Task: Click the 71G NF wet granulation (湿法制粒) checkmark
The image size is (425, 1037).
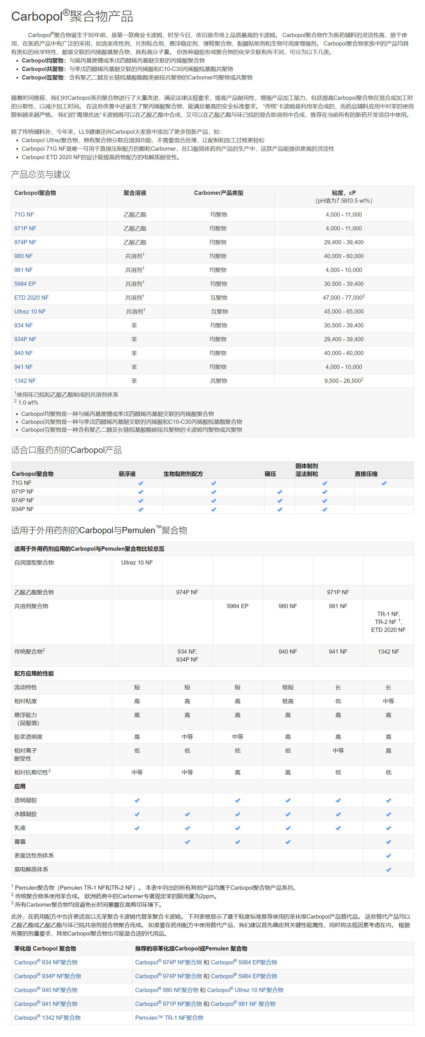Action: (x=324, y=483)
